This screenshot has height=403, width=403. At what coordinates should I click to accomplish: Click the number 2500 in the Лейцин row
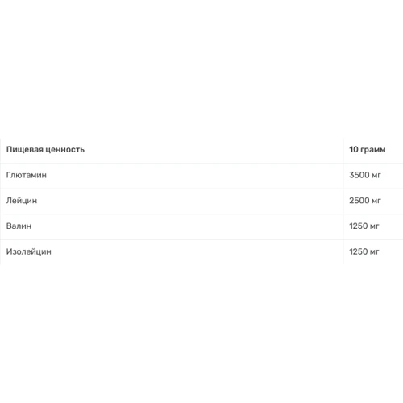(359, 201)
